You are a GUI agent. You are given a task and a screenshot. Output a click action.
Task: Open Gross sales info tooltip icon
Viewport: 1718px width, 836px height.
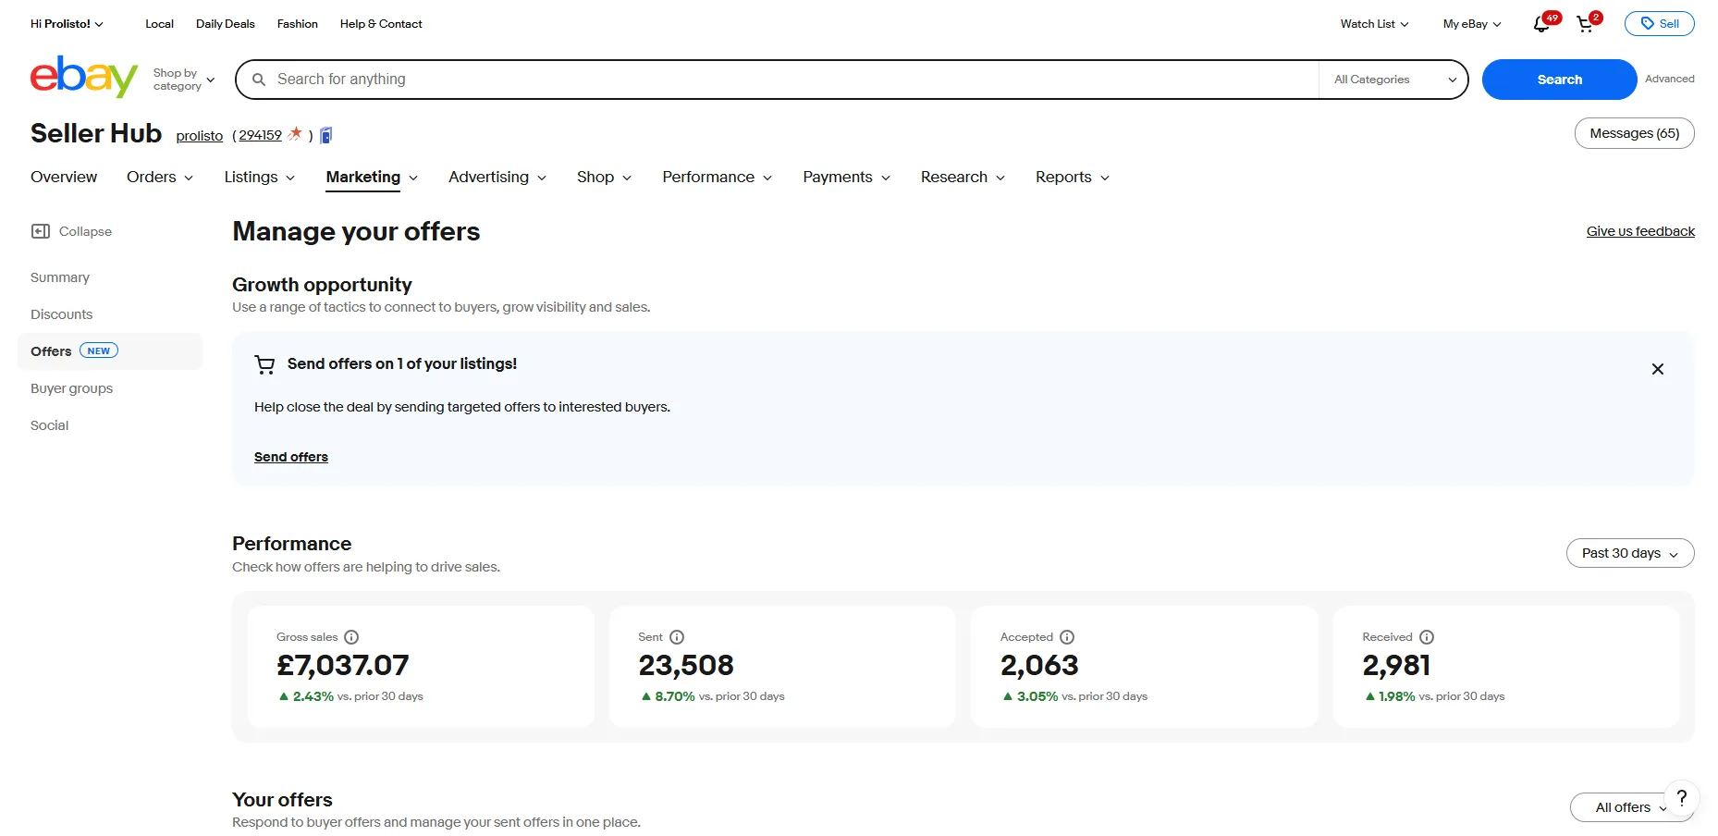click(351, 637)
